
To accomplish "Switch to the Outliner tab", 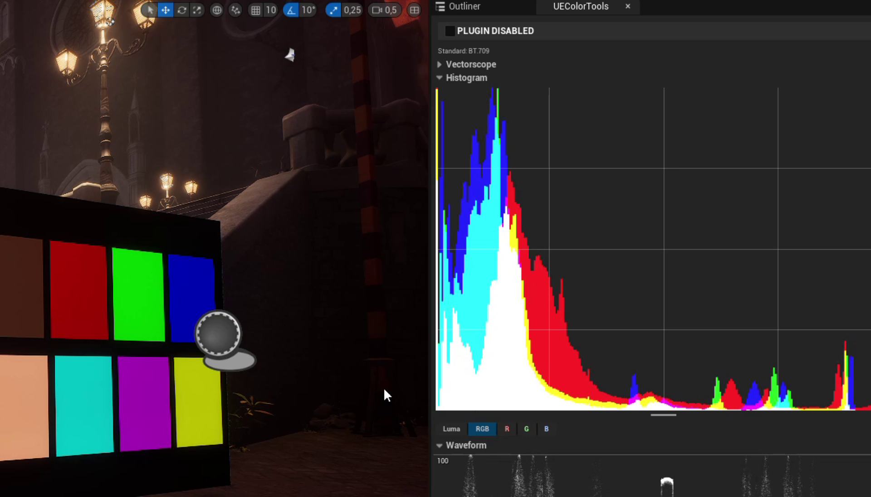I will [465, 6].
